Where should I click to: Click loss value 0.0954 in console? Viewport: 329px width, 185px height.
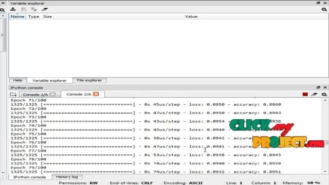[x=215, y=121]
